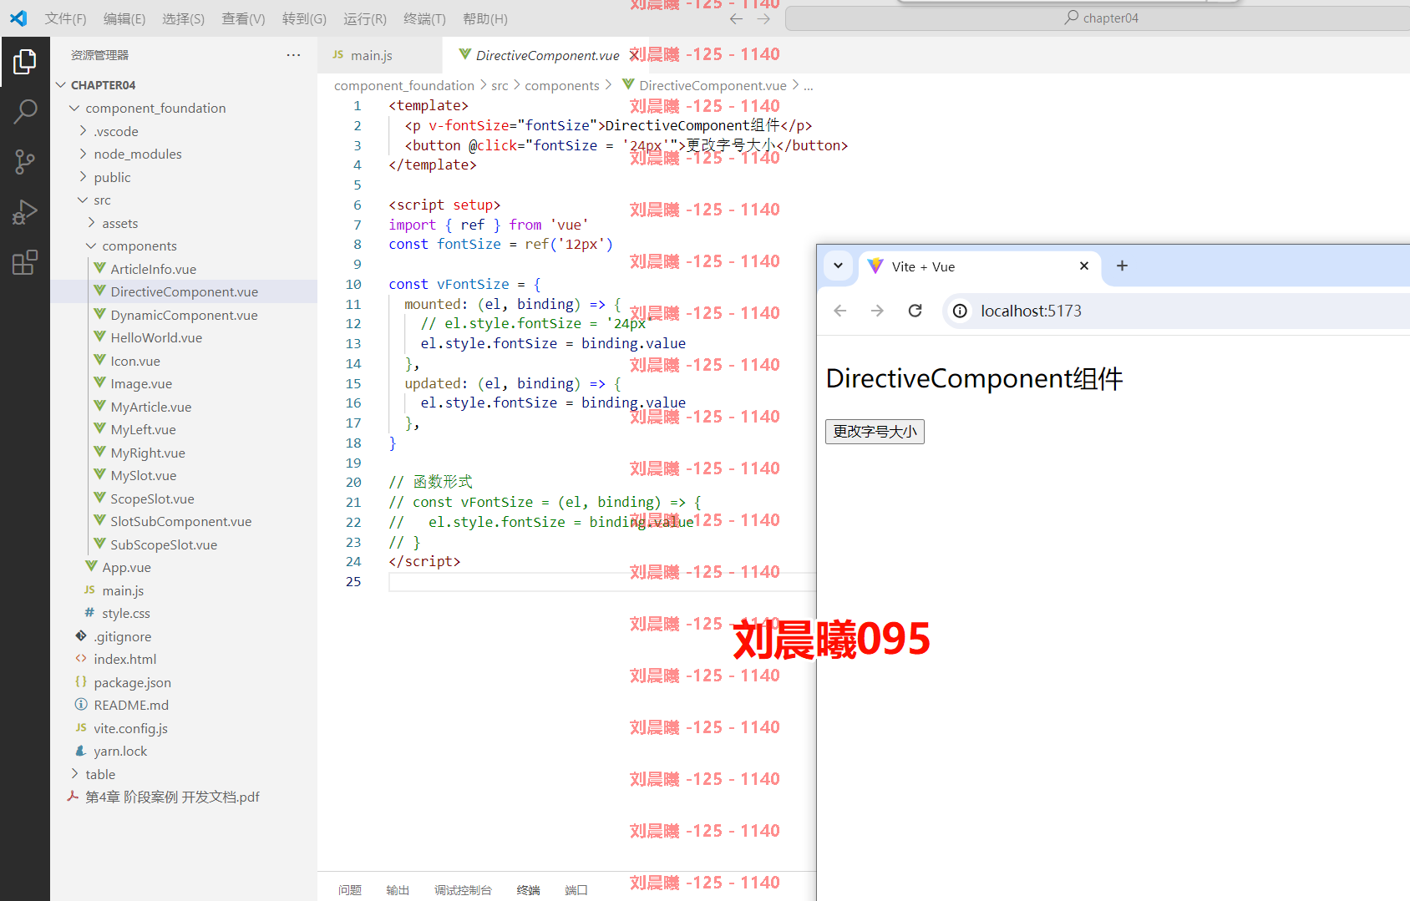
Task: Close the DirectiveComponent.vue editor tab
Action: click(634, 55)
